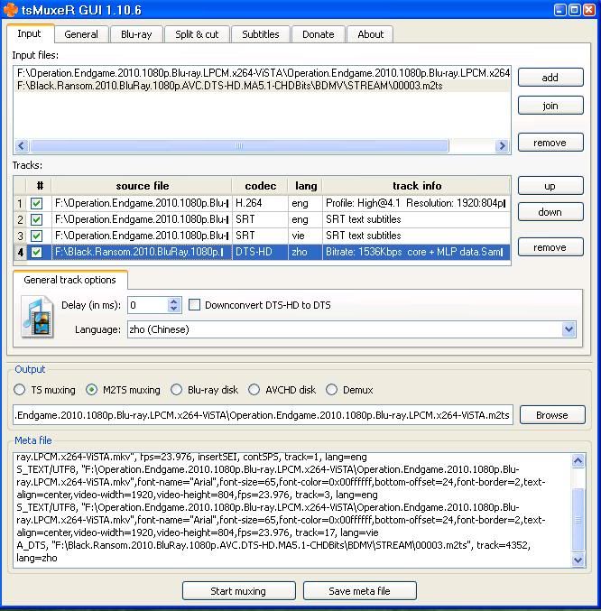Click the tsMuxeR orange title bar icon
Screen dimensions: 601x611
[x=11, y=9]
